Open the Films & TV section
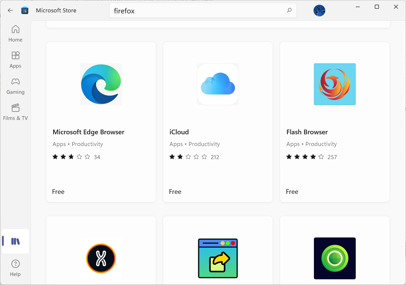This screenshot has height=285, width=406. (15, 112)
